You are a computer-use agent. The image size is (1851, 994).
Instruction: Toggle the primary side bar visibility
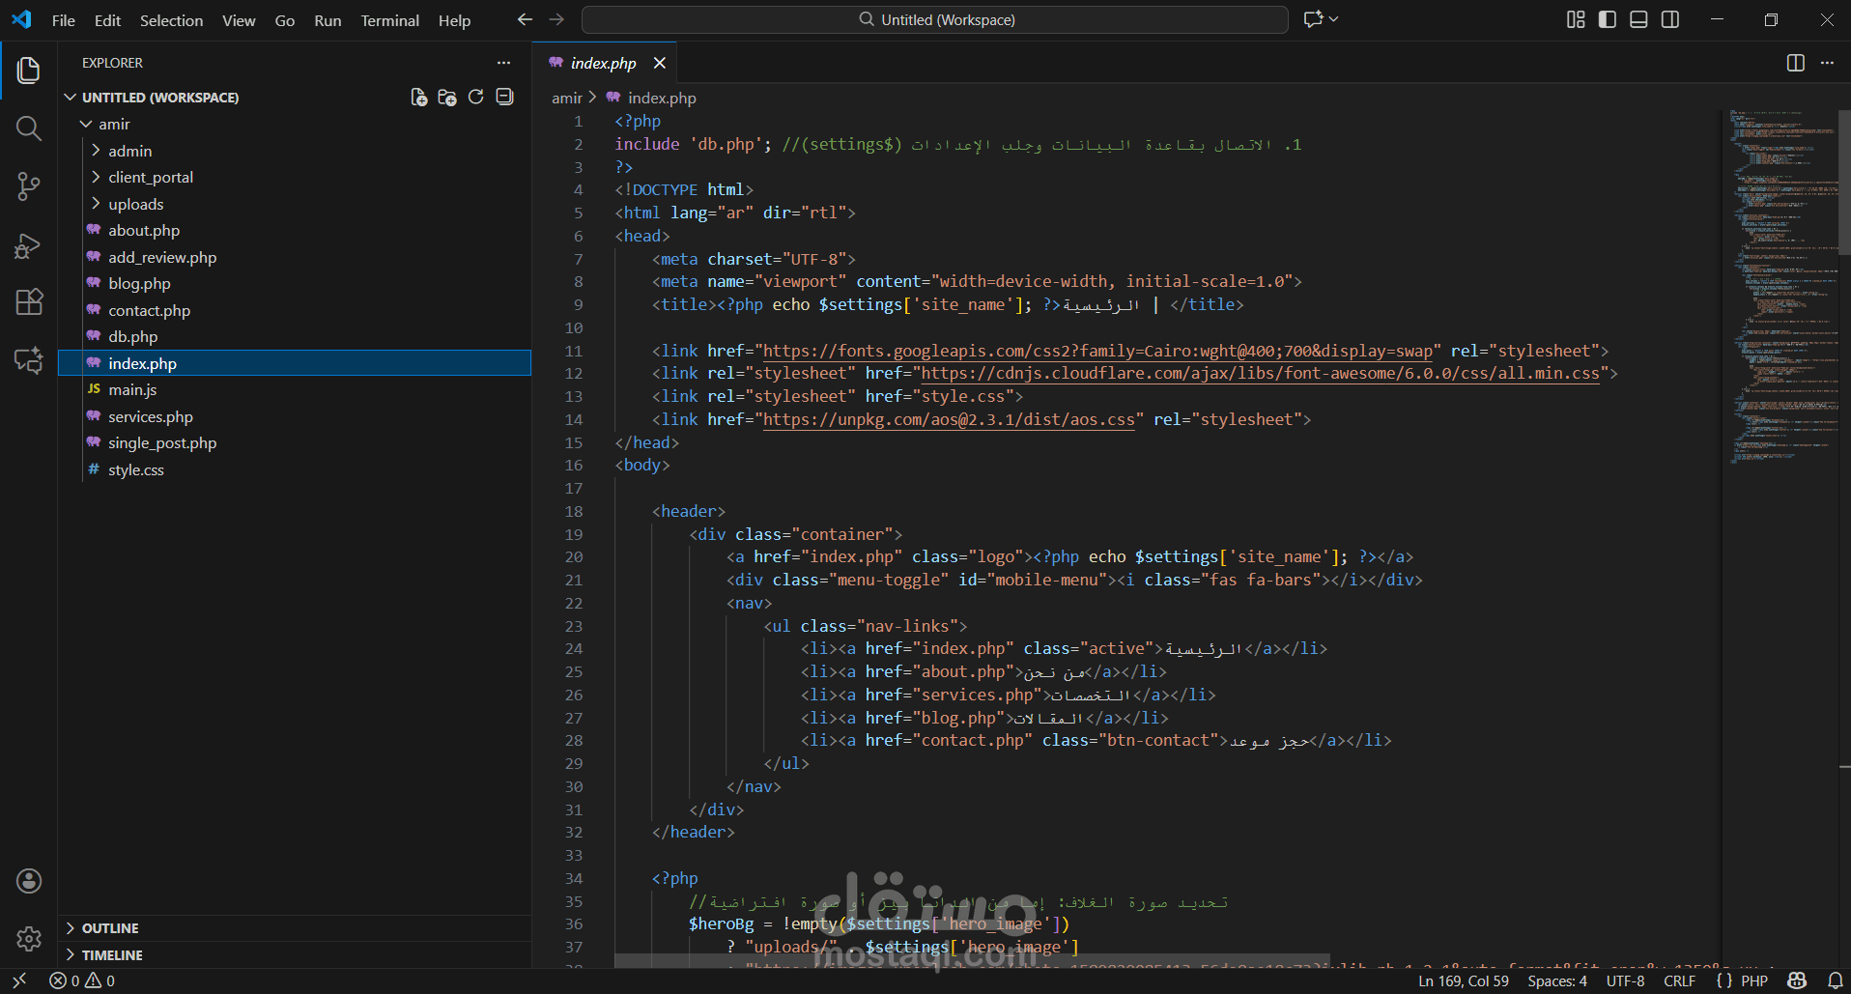[1608, 20]
